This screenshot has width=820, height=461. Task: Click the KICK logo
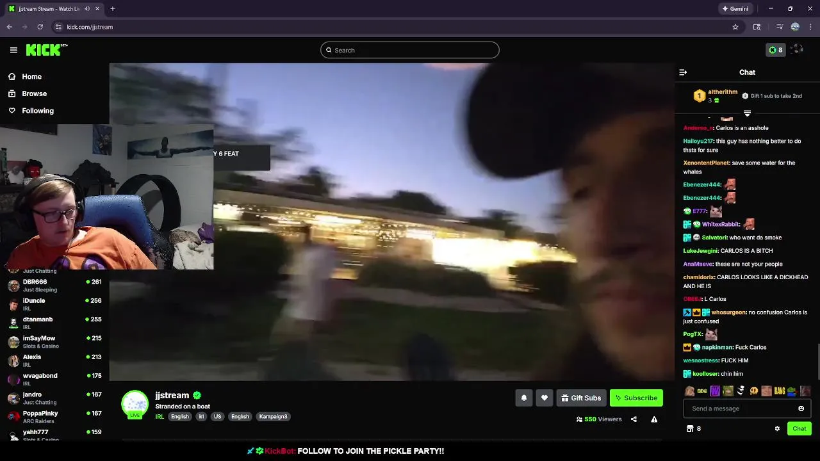pyautogui.click(x=47, y=50)
